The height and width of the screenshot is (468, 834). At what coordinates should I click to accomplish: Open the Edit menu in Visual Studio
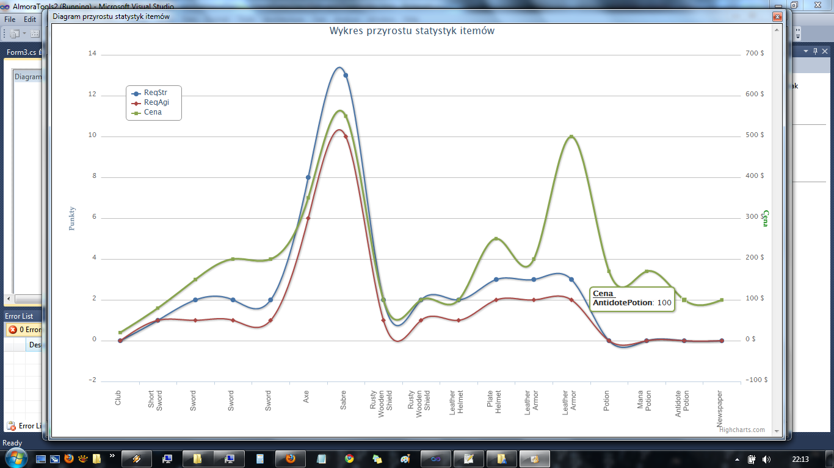30,19
